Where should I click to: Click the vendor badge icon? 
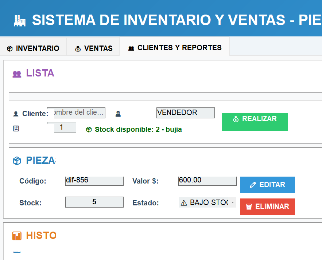tap(118, 114)
